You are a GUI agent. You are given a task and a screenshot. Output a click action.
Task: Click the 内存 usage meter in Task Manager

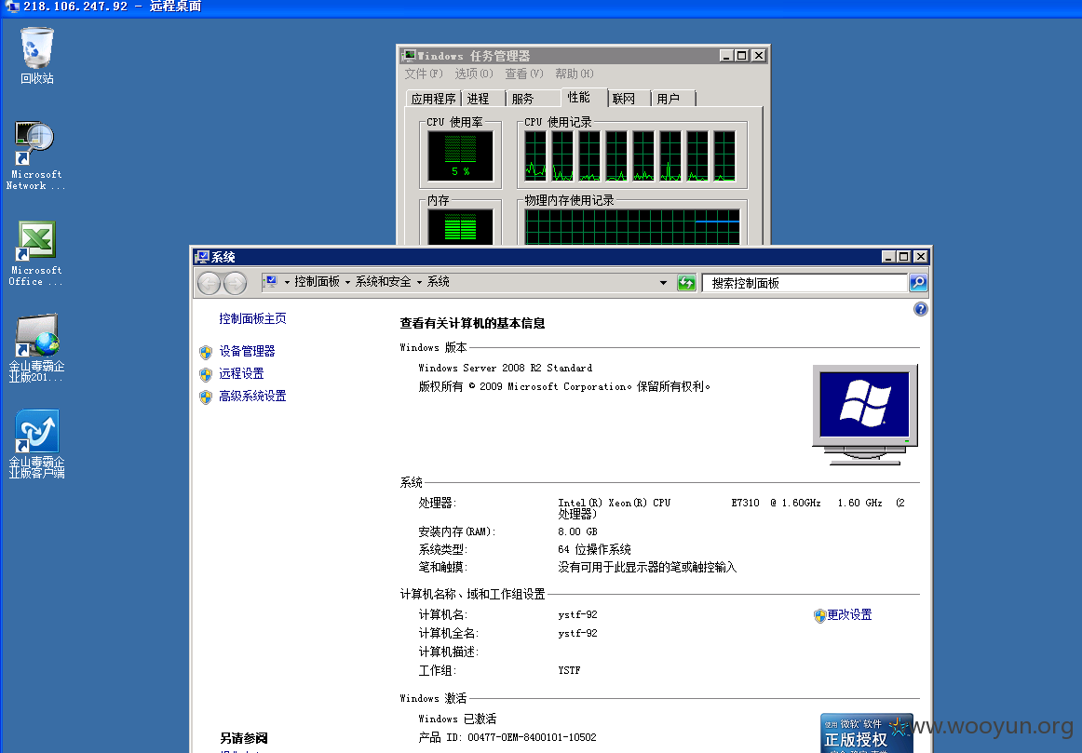coord(460,227)
